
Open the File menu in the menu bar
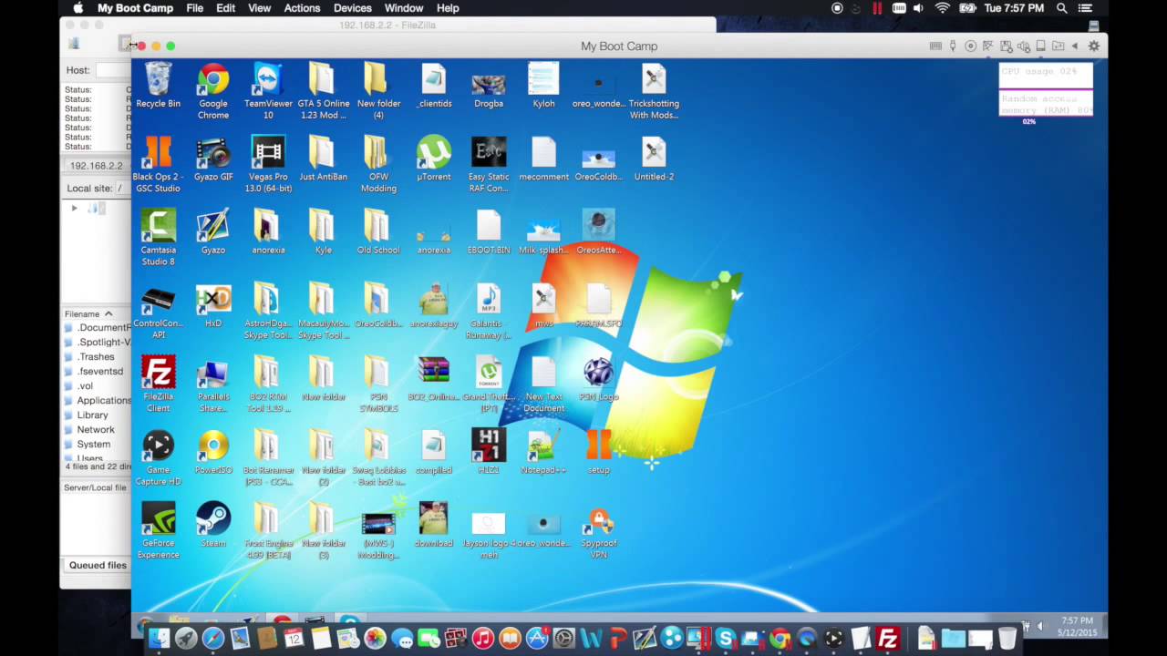click(x=195, y=8)
